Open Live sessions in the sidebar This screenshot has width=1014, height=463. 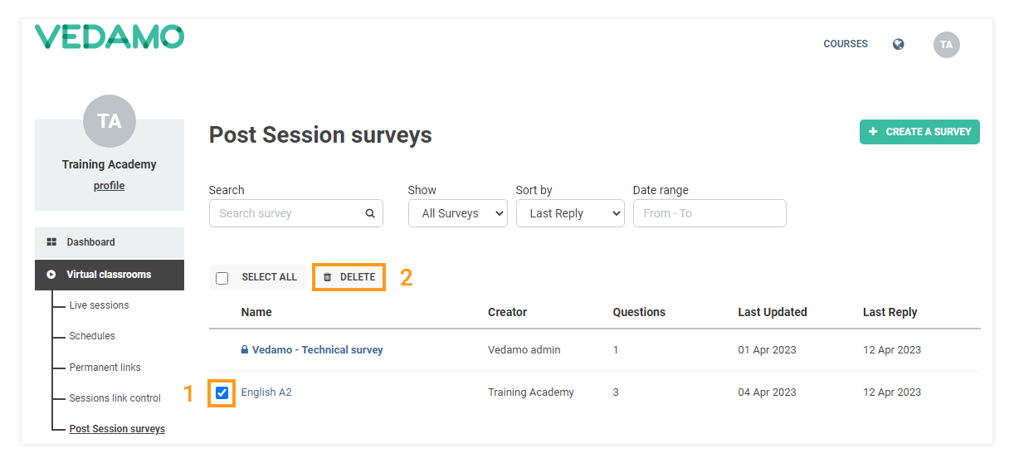pyautogui.click(x=100, y=305)
